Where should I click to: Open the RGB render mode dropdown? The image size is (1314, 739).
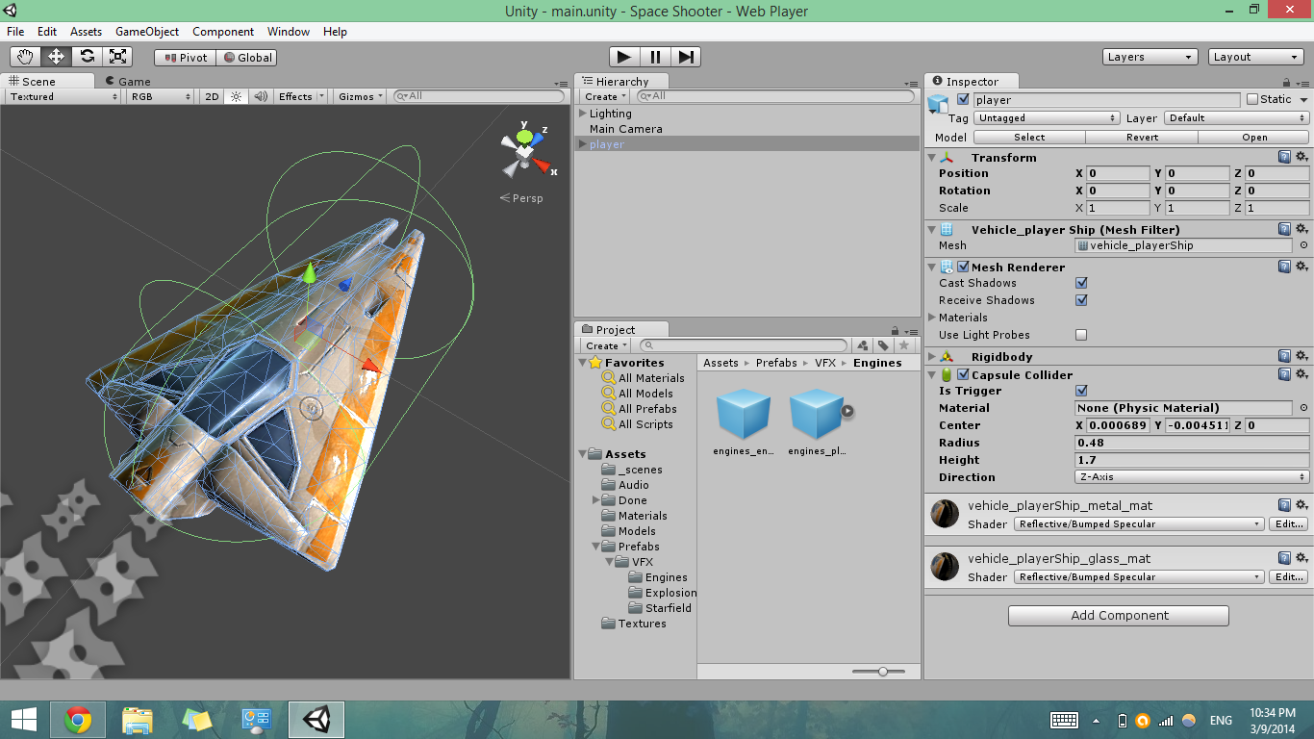pyautogui.click(x=161, y=96)
